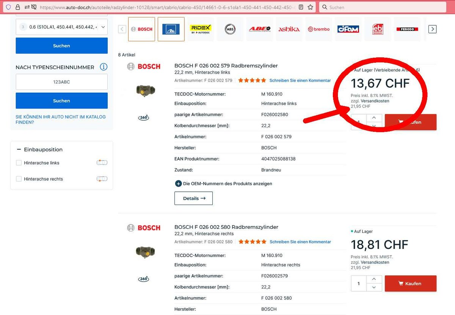Click Schreiben Sie einen Kommentar for Bosch 580
455x315 pixels.
[x=300, y=242]
